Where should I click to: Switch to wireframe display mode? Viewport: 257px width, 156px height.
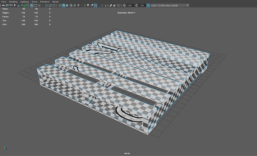[x=60, y=5]
